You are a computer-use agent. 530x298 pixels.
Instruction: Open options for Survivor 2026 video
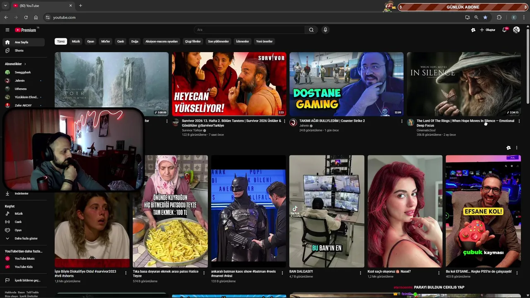tap(284, 121)
